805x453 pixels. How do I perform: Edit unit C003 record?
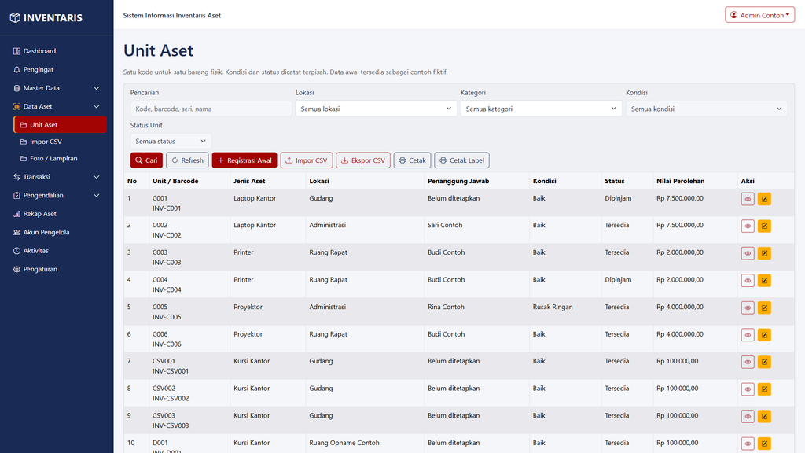tap(764, 253)
